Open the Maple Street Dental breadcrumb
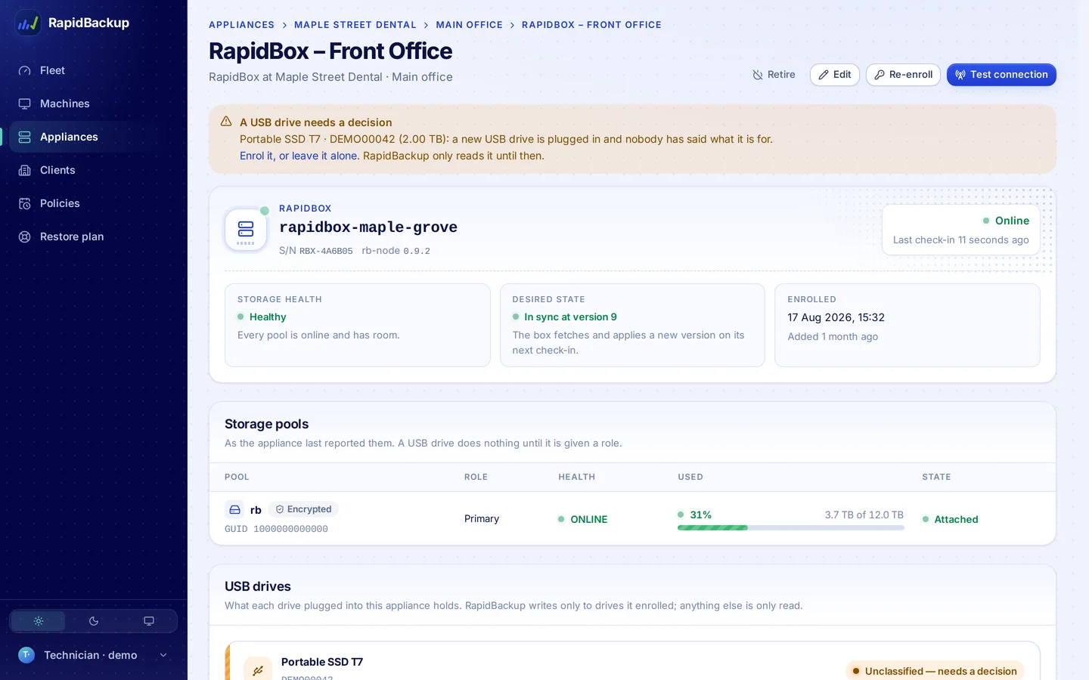Screen dimensions: 1089x680 pyautogui.click(x=355, y=25)
